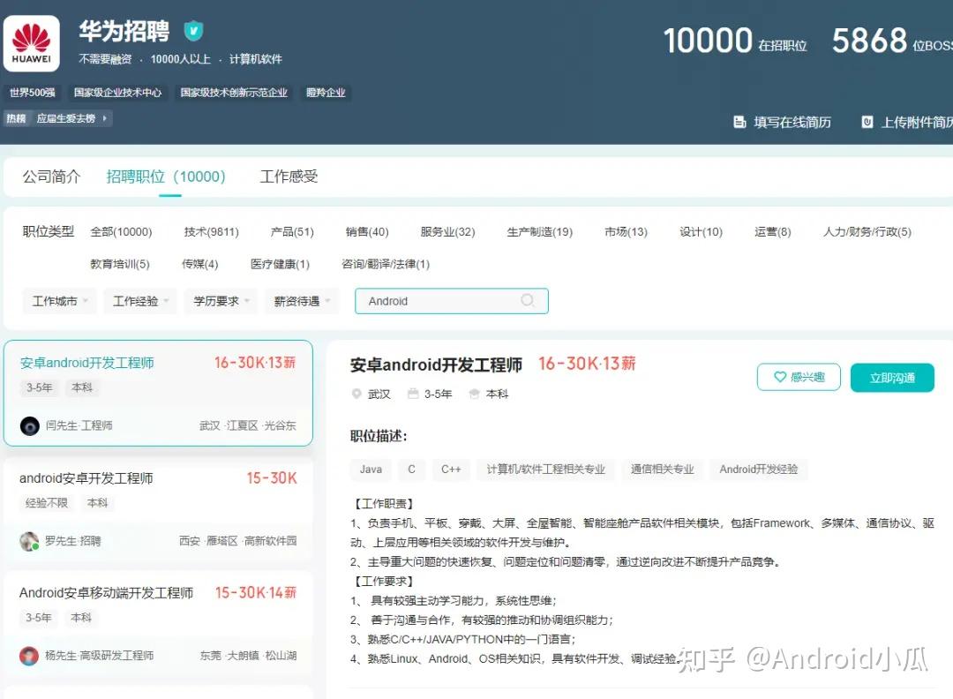
Task: Open the android安卓开发工程师 job card title
Action: [x=86, y=478]
